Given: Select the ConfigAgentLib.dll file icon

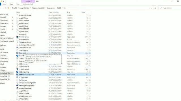Looking at the screenshot, I should [17, 42].
